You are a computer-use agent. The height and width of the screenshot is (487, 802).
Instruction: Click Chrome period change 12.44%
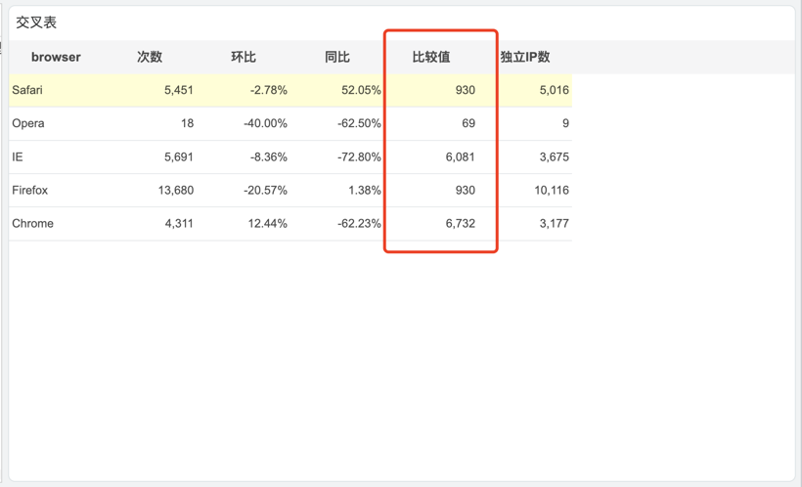click(268, 224)
